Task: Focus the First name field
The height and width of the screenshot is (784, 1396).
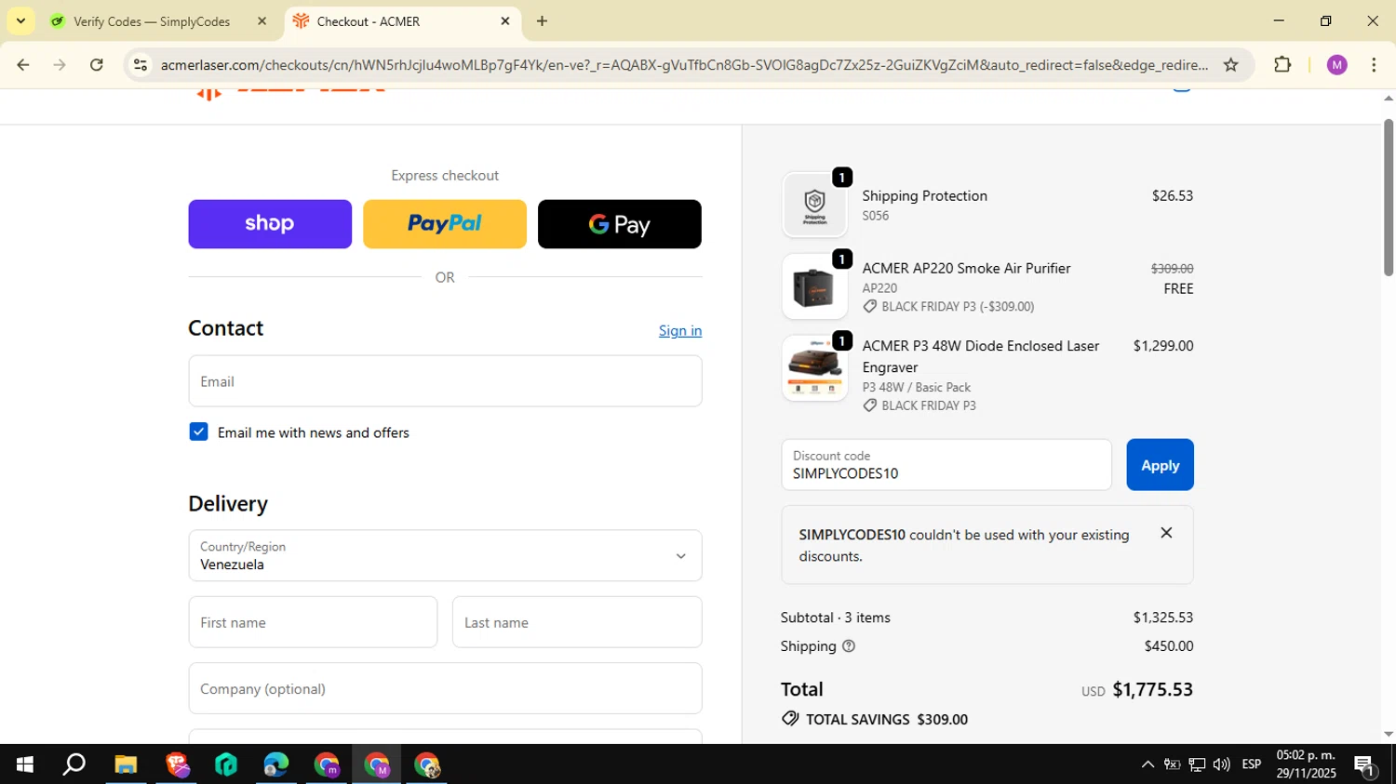Action: (x=313, y=622)
